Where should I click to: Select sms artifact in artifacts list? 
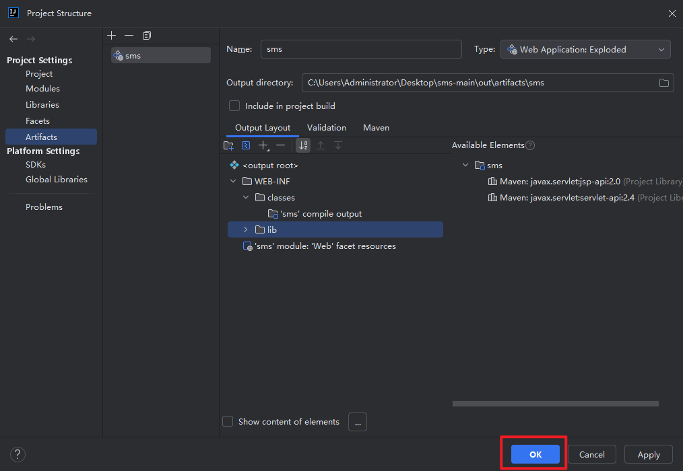(x=161, y=55)
